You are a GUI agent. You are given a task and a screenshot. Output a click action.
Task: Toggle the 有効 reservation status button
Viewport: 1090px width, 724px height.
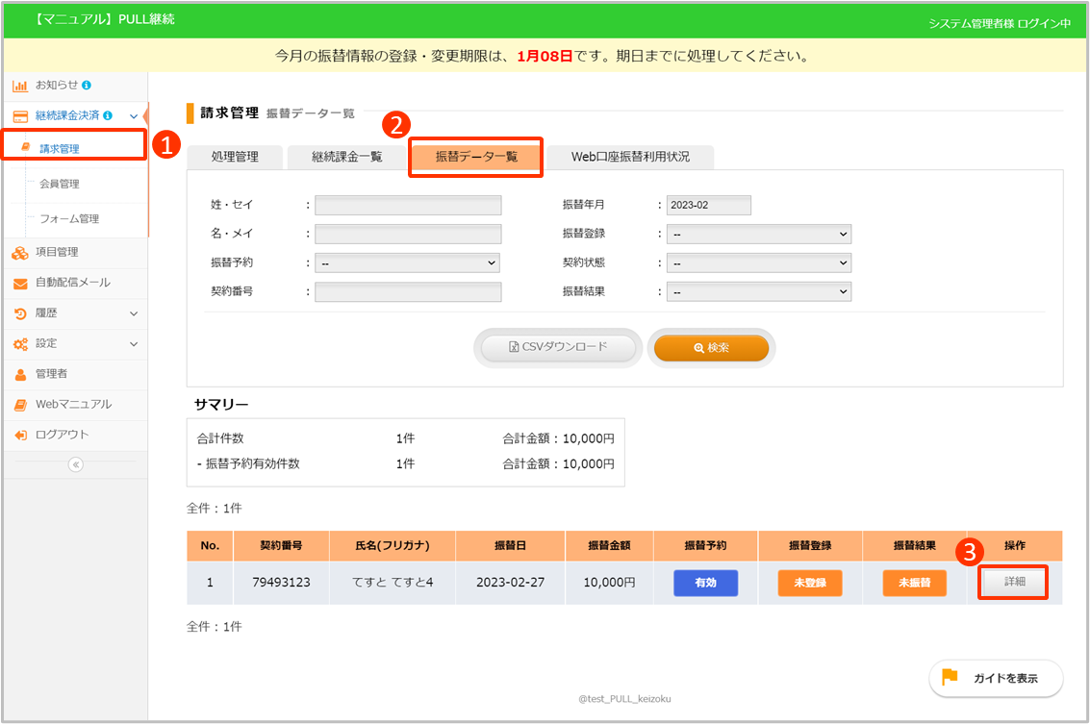click(705, 583)
